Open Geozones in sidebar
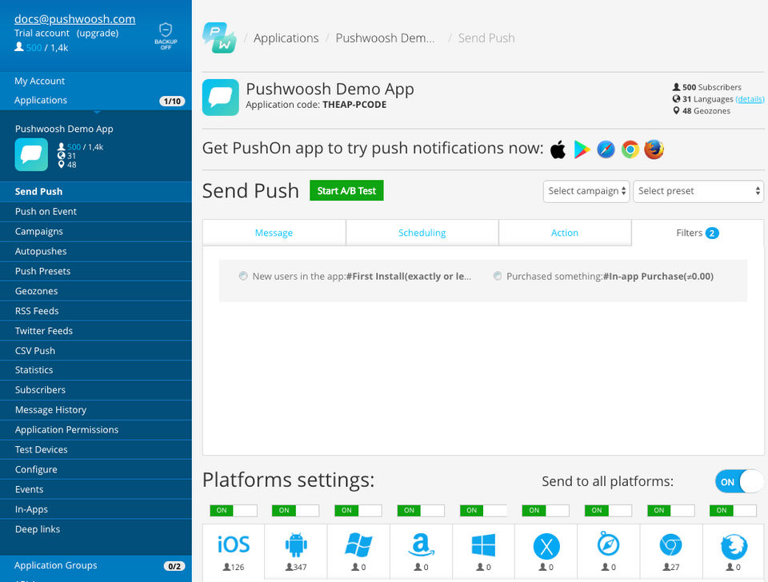 point(96,291)
